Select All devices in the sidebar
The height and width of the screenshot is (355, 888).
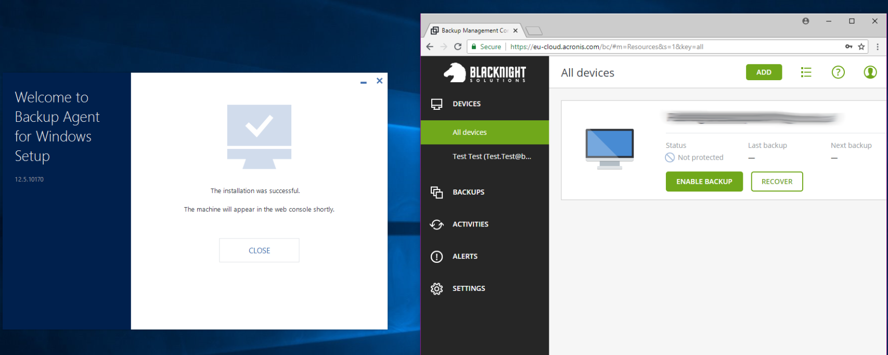[485, 132]
